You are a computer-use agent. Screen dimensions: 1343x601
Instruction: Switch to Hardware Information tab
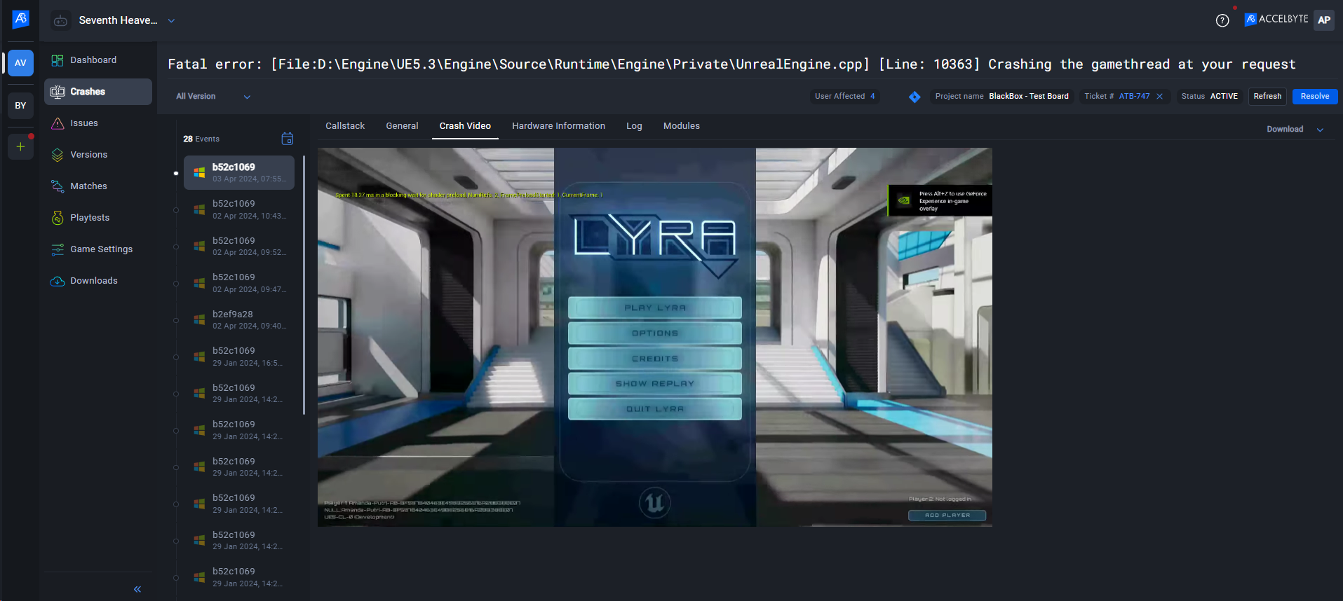click(558, 126)
